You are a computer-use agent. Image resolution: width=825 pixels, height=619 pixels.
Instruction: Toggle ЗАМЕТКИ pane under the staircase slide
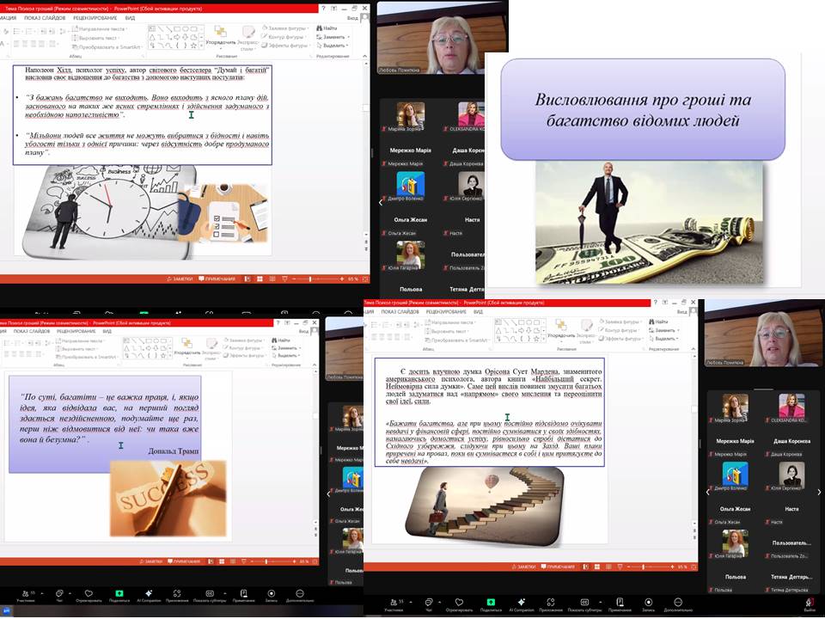[x=523, y=567]
